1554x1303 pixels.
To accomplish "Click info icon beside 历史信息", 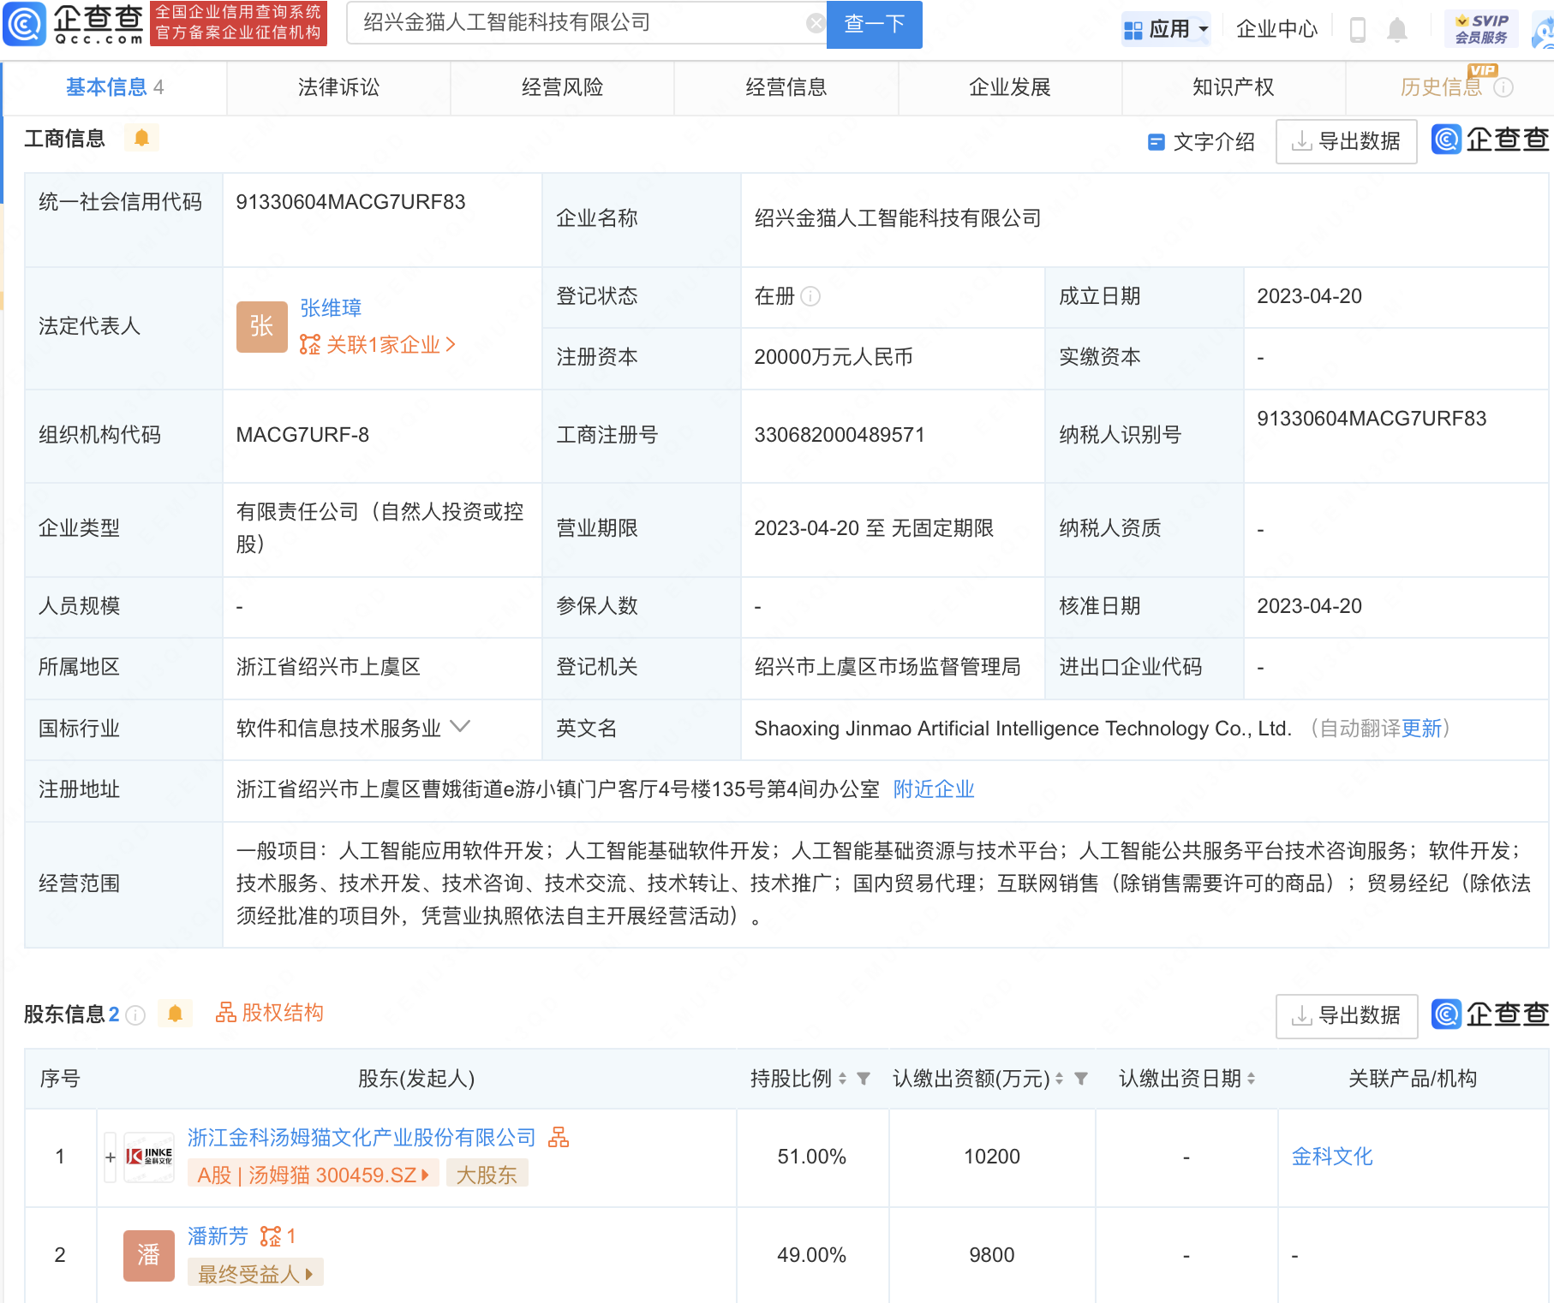I will tap(1503, 87).
